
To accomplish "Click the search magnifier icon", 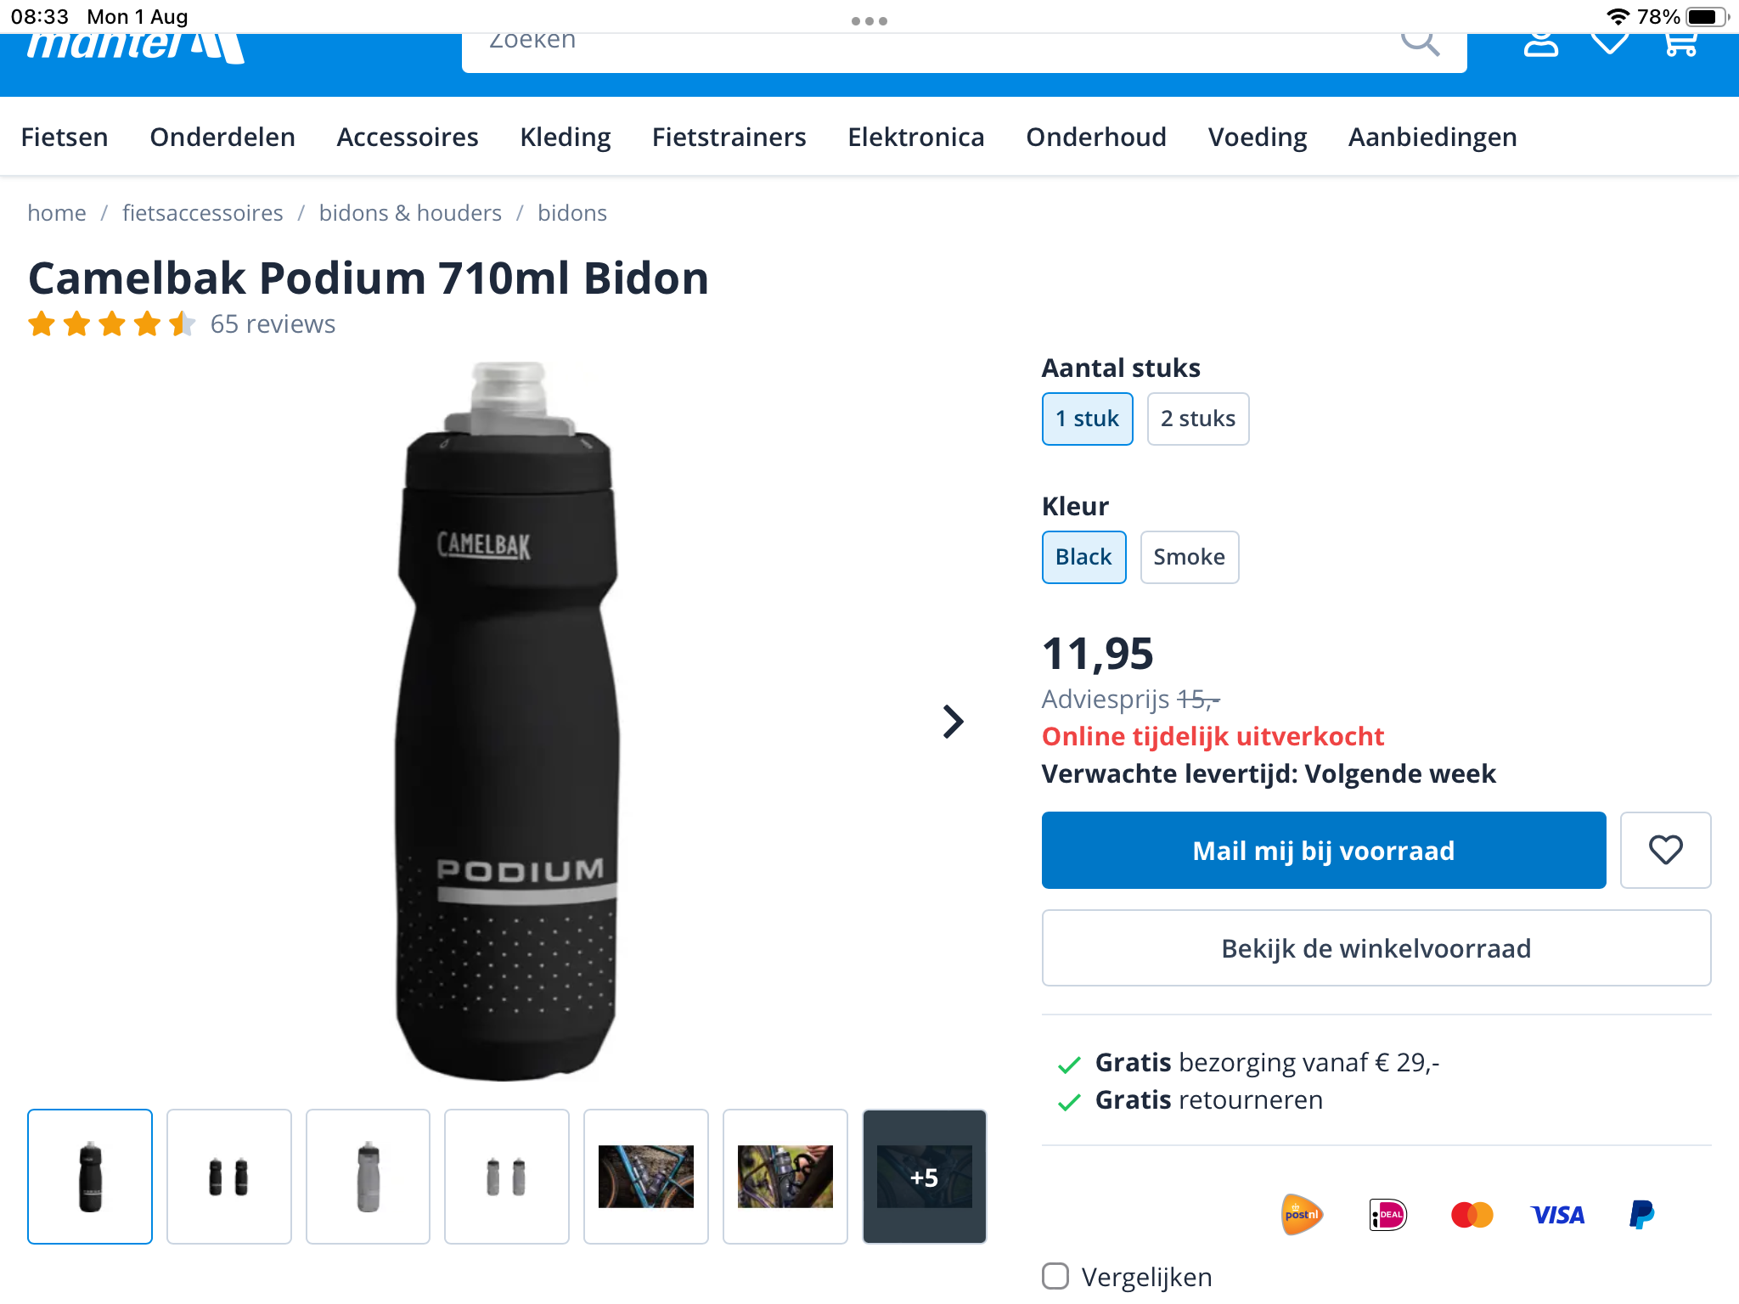I will pos(1420,42).
